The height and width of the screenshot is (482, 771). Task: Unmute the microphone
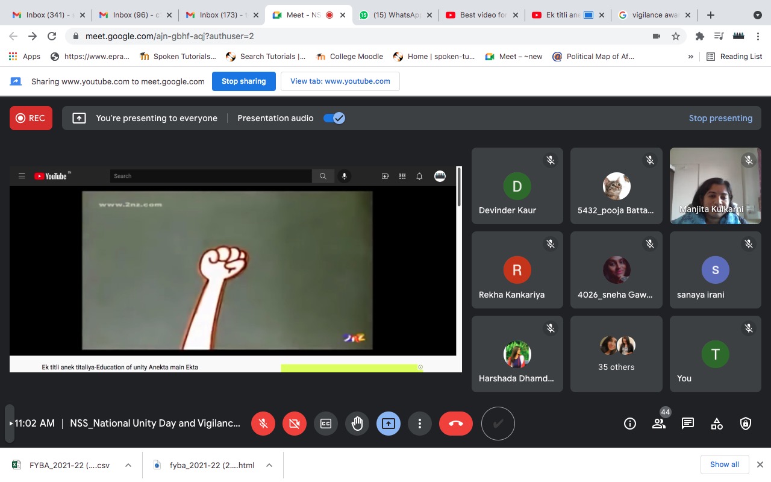(x=263, y=424)
